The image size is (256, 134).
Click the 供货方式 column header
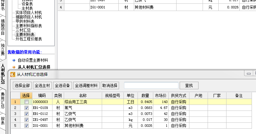[179, 95]
